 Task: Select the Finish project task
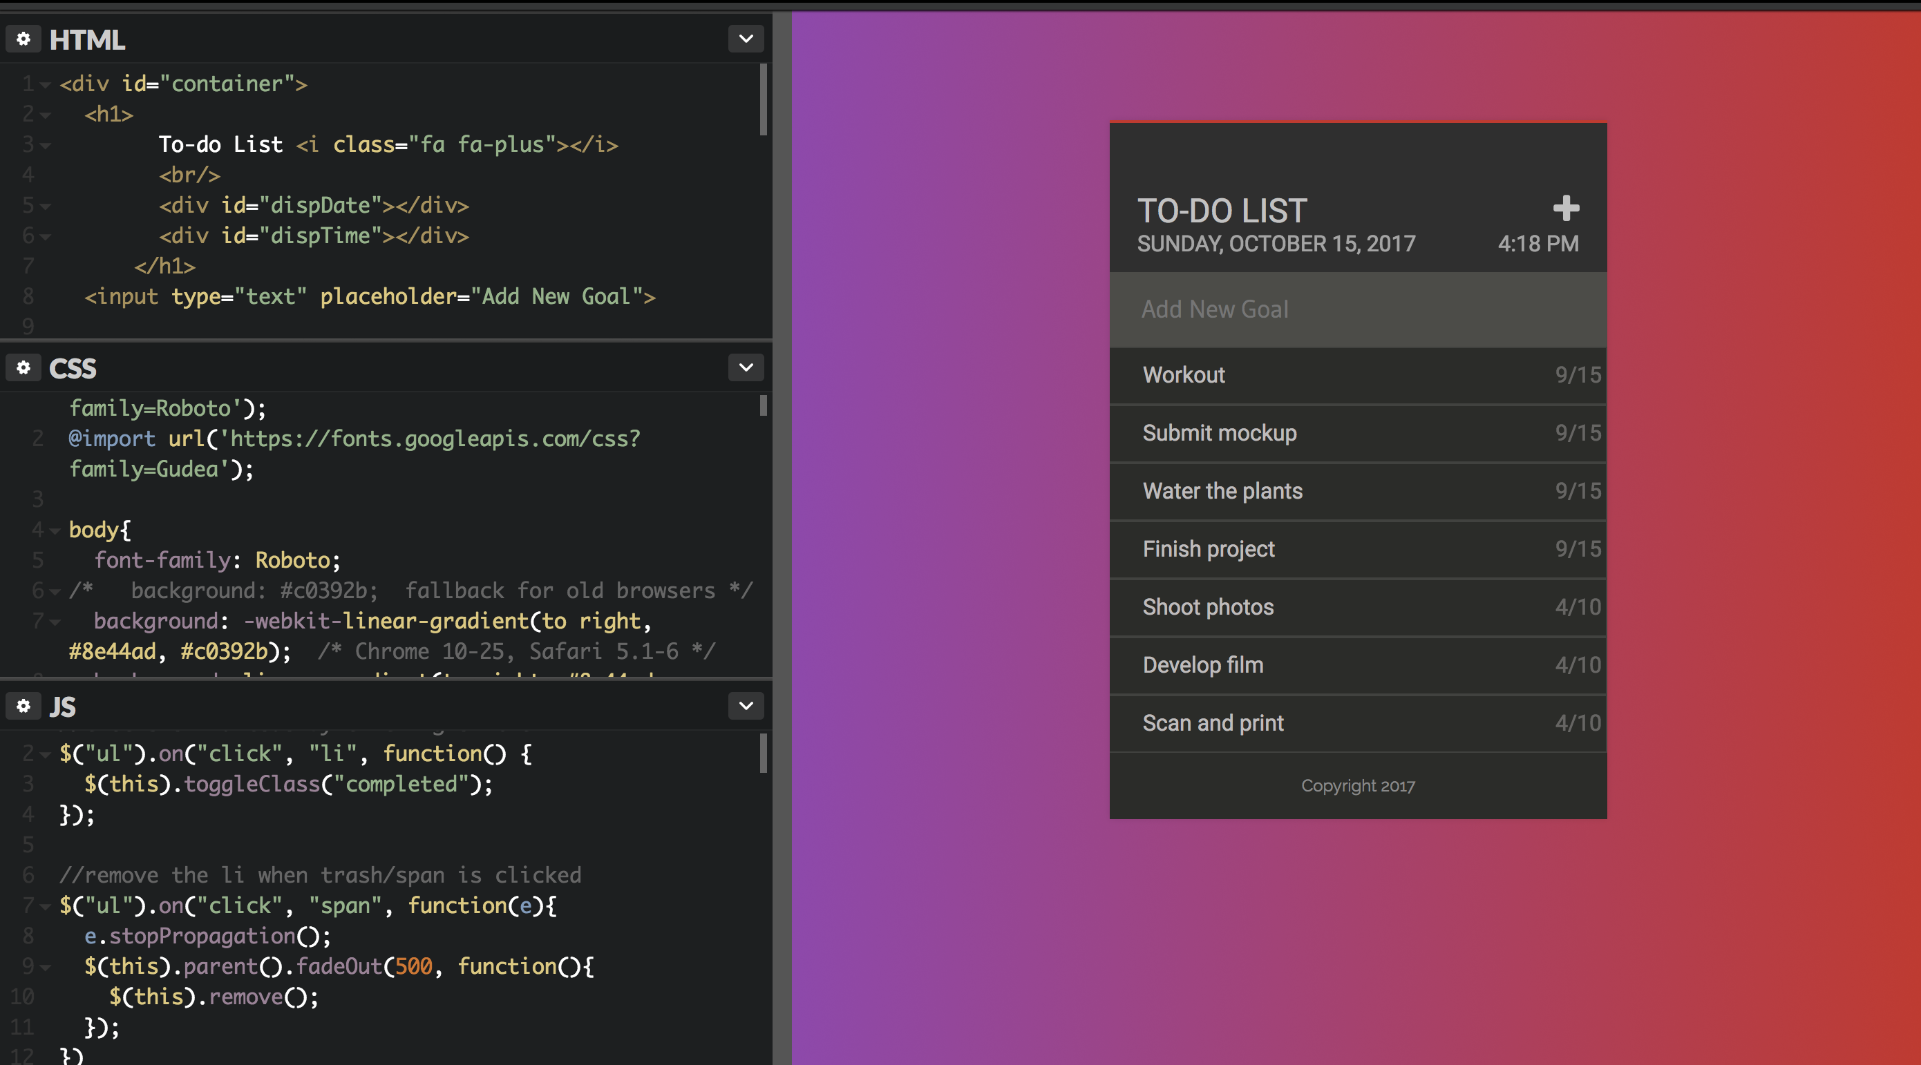pyautogui.click(x=1343, y=549)
